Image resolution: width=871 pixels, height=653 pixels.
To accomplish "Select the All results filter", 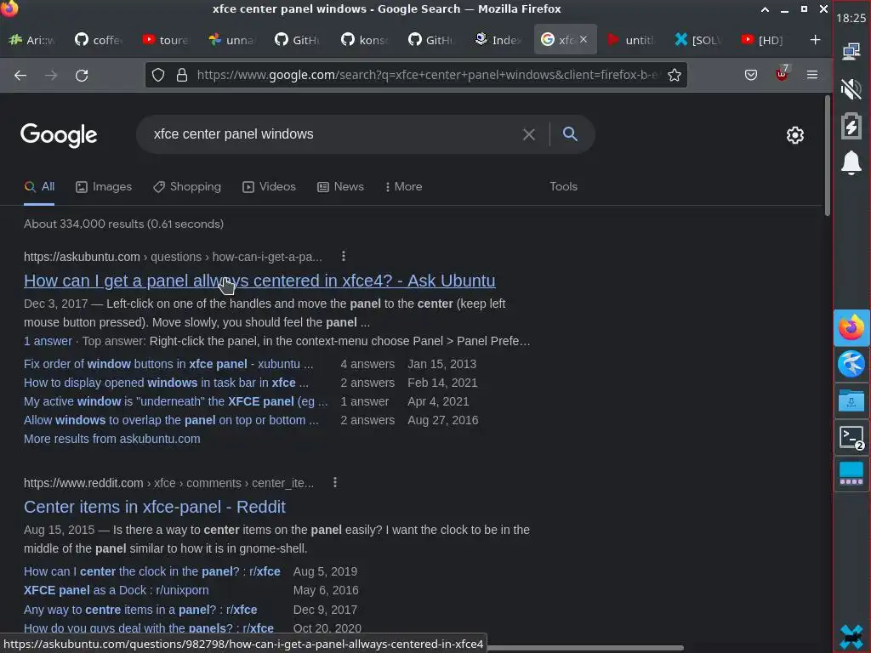I will [x=39, y=186].
